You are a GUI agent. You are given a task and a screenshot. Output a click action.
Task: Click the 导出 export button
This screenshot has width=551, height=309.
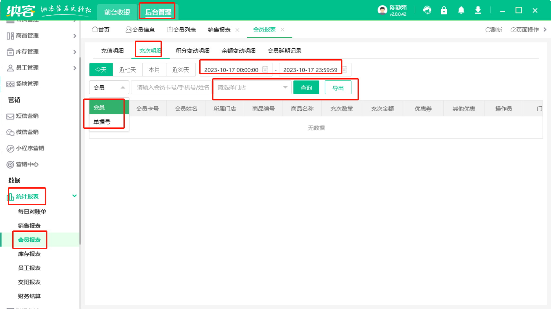point(338,88)
